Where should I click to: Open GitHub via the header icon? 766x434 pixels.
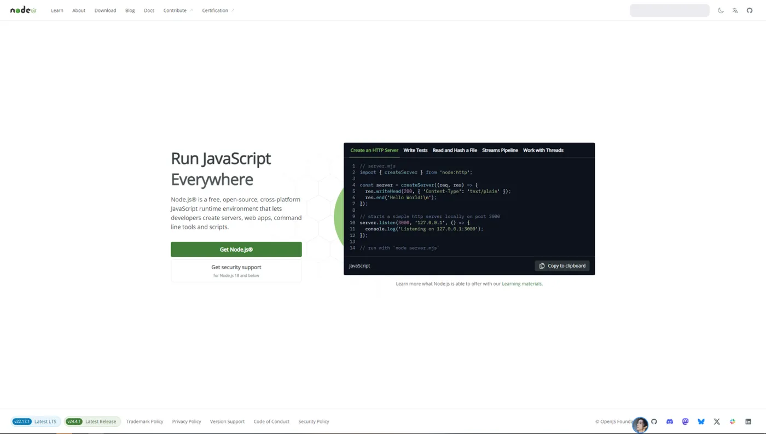(x=750, y=10)
